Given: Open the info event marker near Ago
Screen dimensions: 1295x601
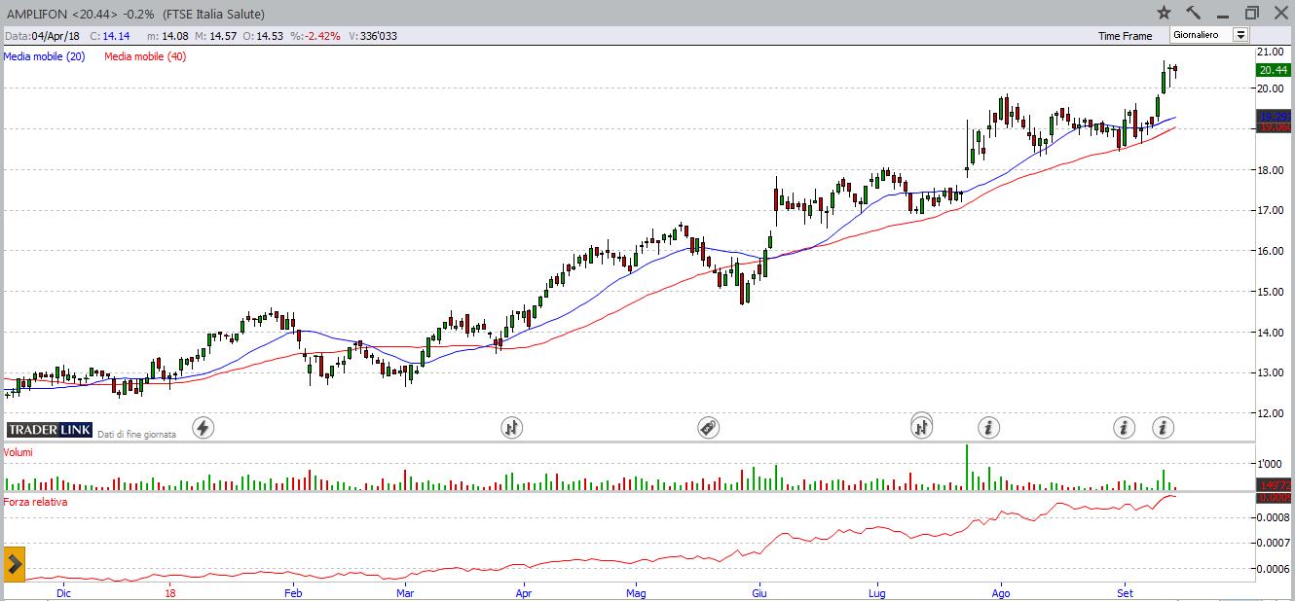Looking at the screenshot, I should tap(988, 427).
